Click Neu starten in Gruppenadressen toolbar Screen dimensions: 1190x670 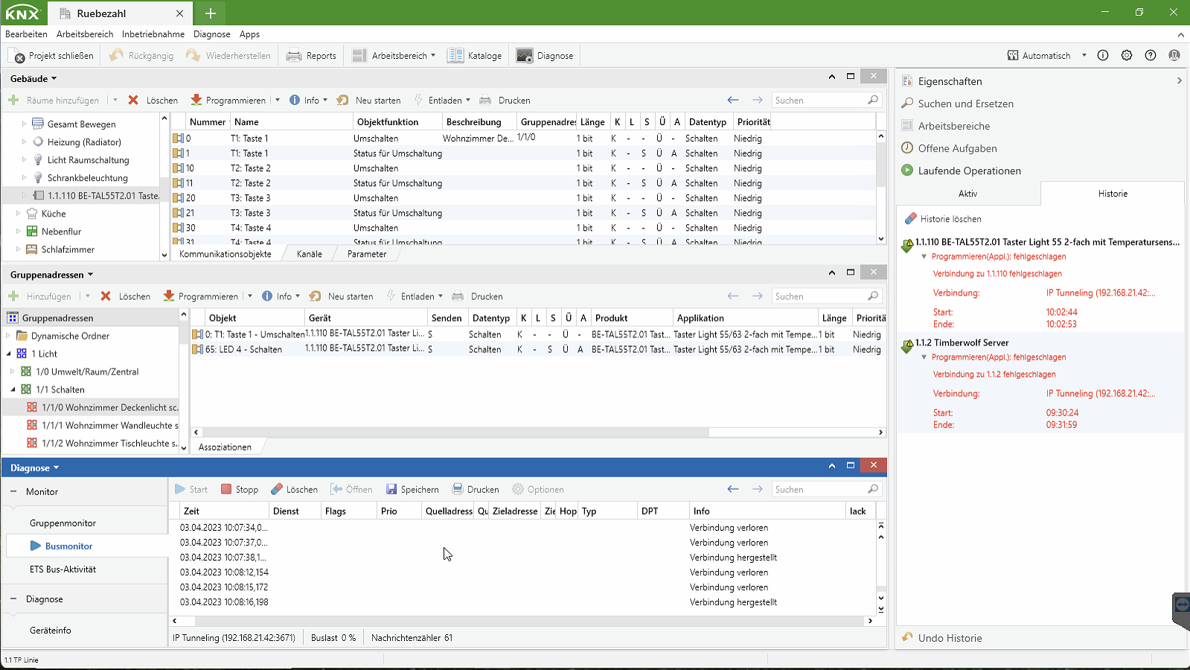[x=342, y=296]
